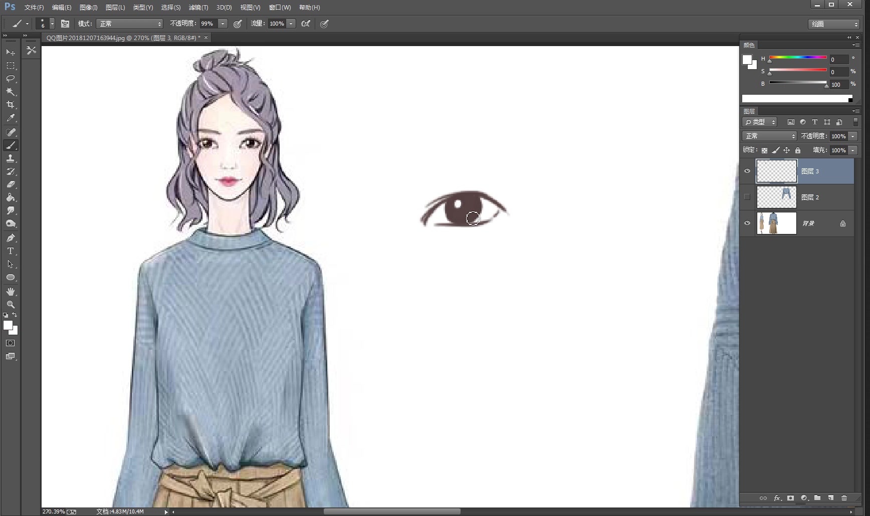Open the layer 不透明度 100% arrow
The image size is (870, 516).
pos(852,136)
